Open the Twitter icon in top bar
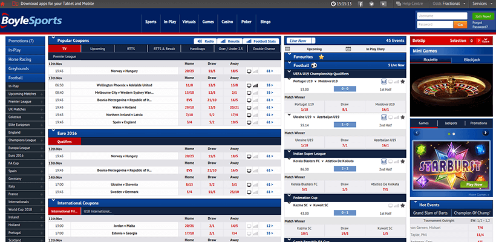This screenshot has height=242, width=496. coord(371,4)
